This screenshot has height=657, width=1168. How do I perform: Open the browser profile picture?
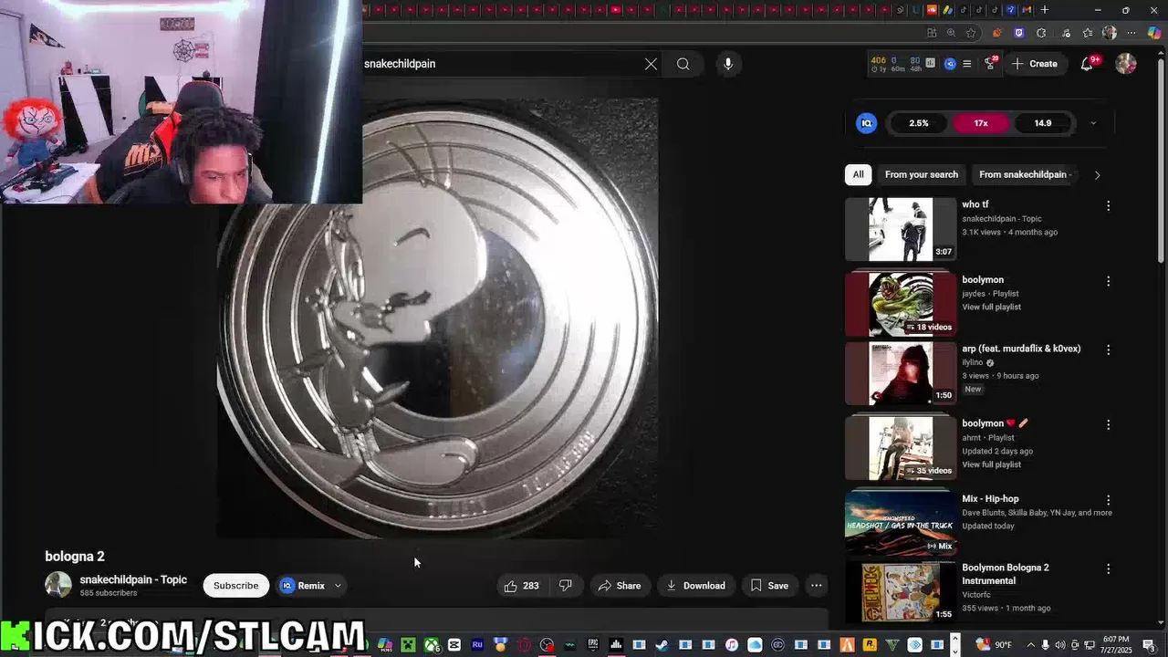[x=1110, y=33]
